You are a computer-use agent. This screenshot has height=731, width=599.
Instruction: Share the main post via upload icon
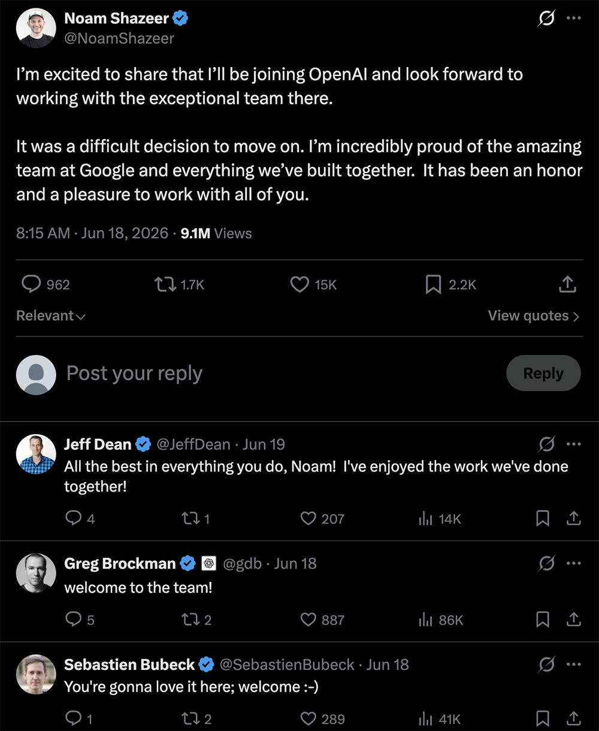(567, 284)
